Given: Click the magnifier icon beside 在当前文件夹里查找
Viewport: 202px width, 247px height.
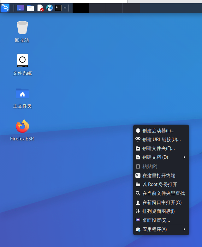Looking at the screenshot, I should pyautogui.click(x=138, y=193).
